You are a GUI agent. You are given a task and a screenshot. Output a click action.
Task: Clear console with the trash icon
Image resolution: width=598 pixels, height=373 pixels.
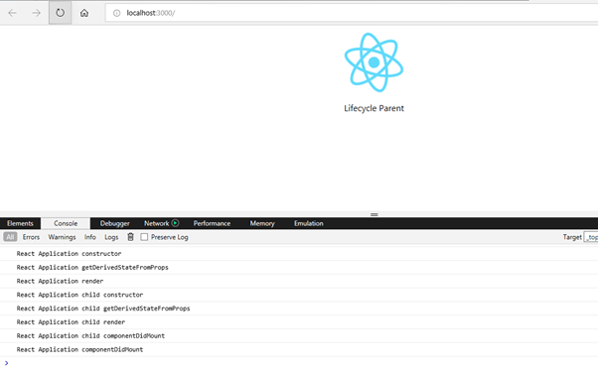click(x=130, y=237)
